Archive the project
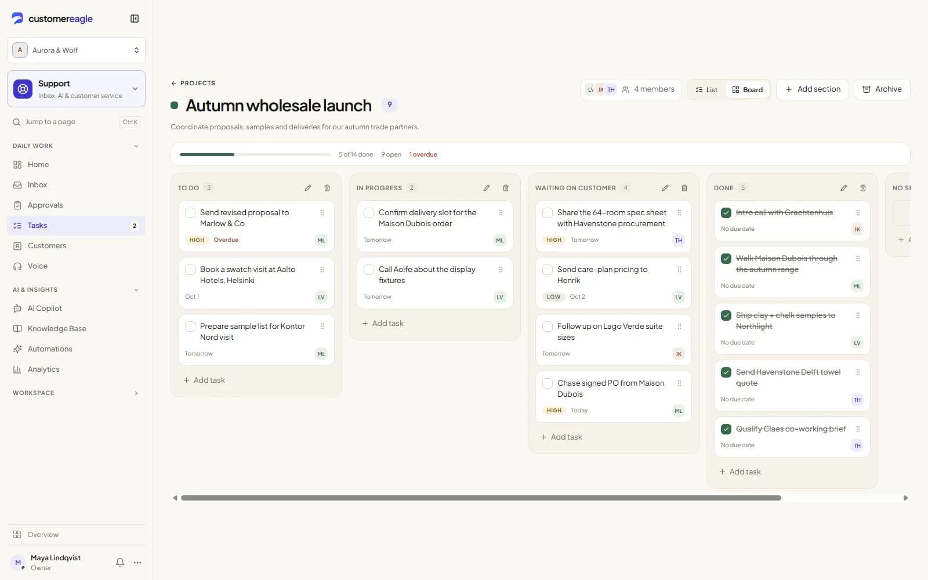 882,89
